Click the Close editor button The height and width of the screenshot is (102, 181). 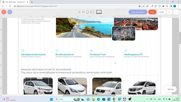pyautogui.click(x=161, y=12)
